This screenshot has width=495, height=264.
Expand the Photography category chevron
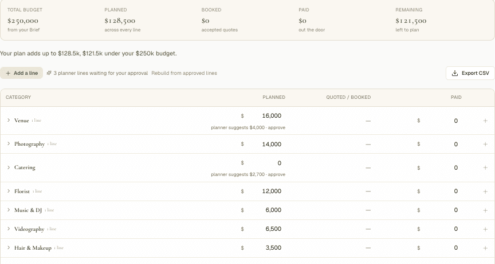[9, 143]
